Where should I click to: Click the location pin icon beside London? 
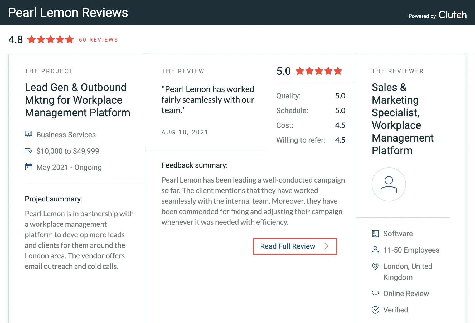(375, 266)
